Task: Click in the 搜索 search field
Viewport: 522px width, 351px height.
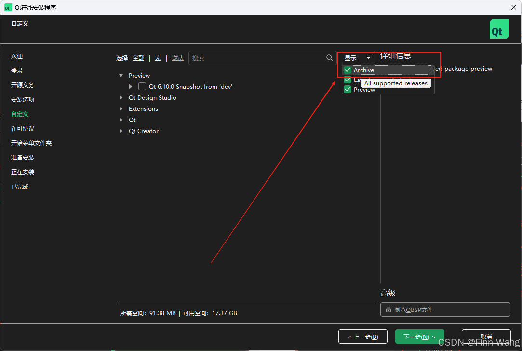Action: click(255, 58)
